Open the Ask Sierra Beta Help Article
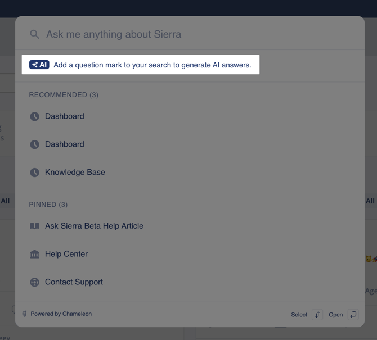Image resolution: width=377 pixels, height=340 pixels. click(94, 226)
